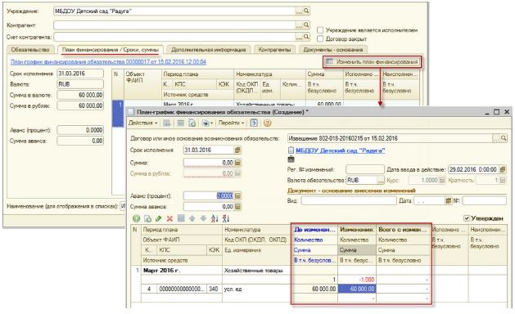Click magnifier icon in Учреждение field
This screenshot has height=314, width=515.
click(306, 11)
